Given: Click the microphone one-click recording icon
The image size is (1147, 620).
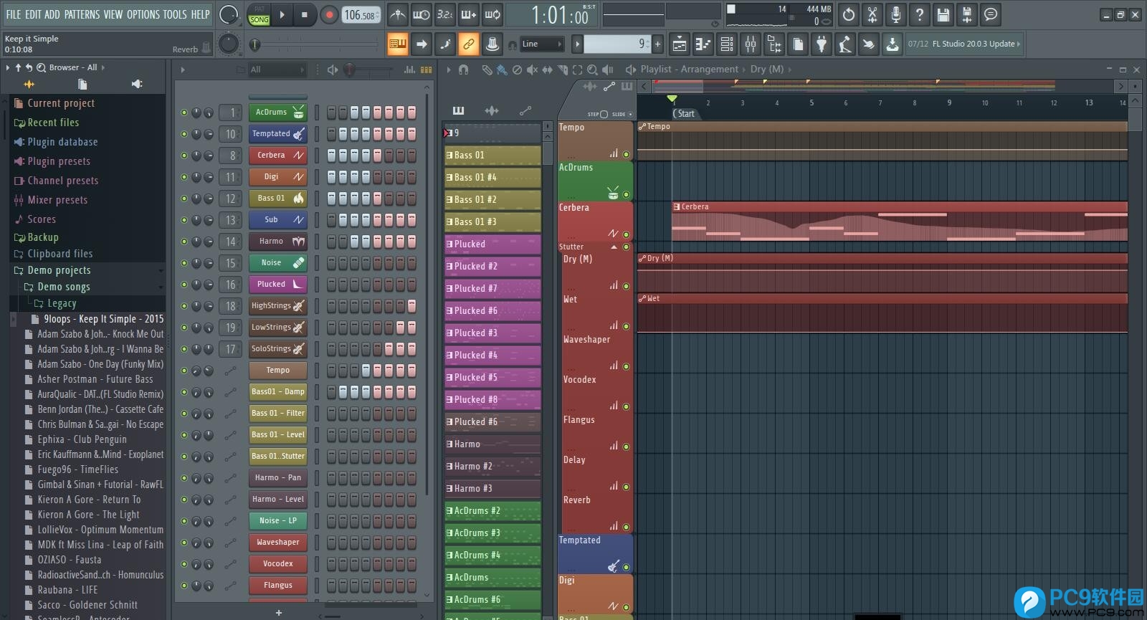Looking at the screenshot, I should pyautogui.click(x=896, y=14).
